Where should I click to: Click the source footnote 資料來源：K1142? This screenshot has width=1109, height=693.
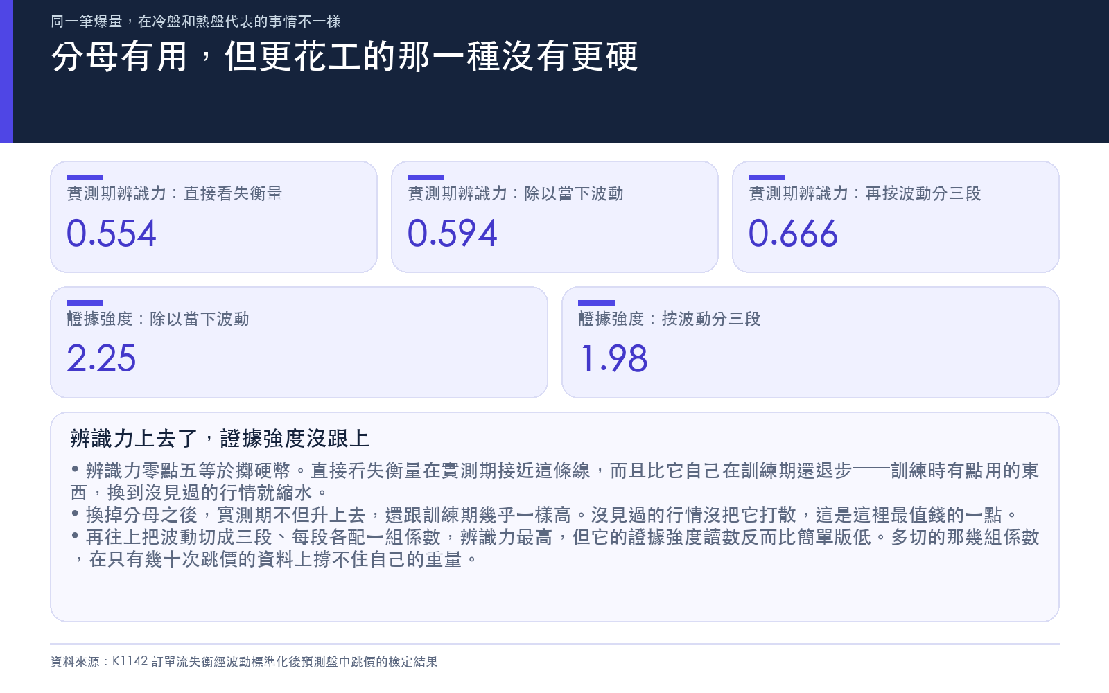[244, 662]
